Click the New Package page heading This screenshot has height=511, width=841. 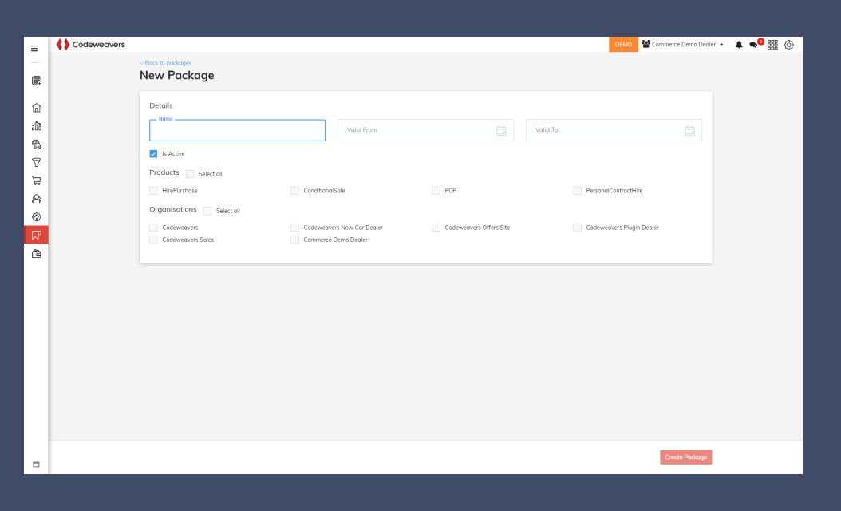(177, 76)
